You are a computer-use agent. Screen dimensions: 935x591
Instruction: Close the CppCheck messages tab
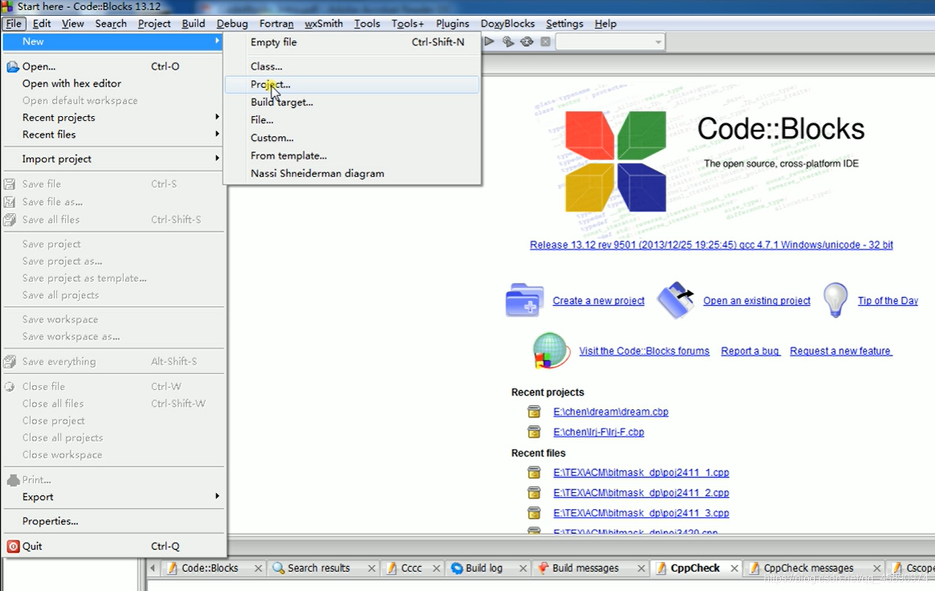click(x=876, y=569)
